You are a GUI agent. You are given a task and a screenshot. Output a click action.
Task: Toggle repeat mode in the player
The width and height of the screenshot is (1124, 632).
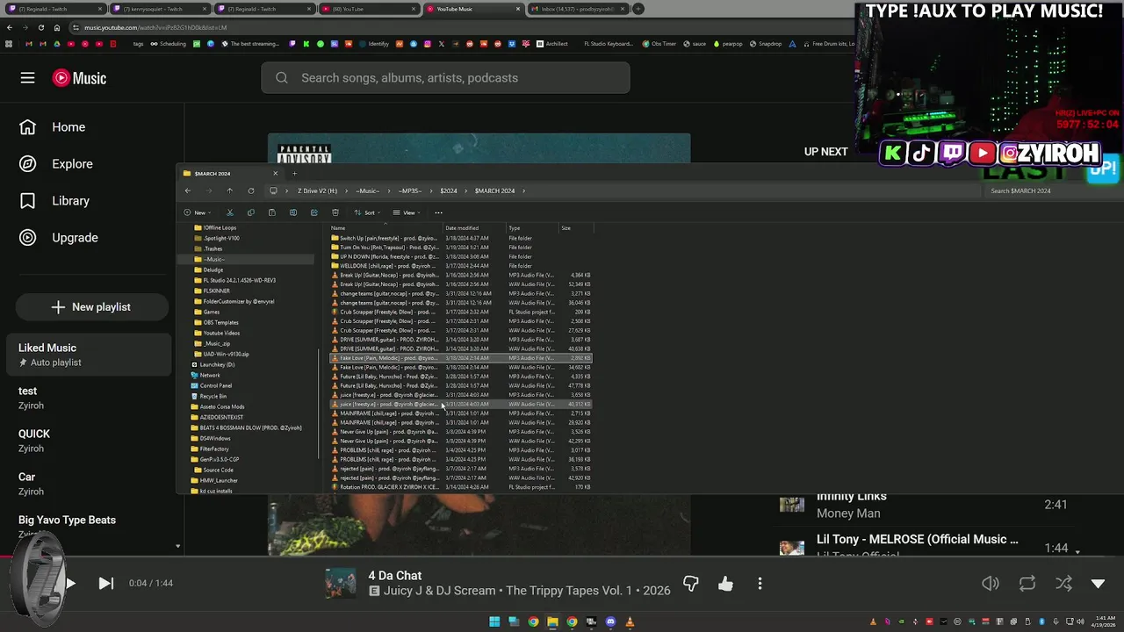1027,584
